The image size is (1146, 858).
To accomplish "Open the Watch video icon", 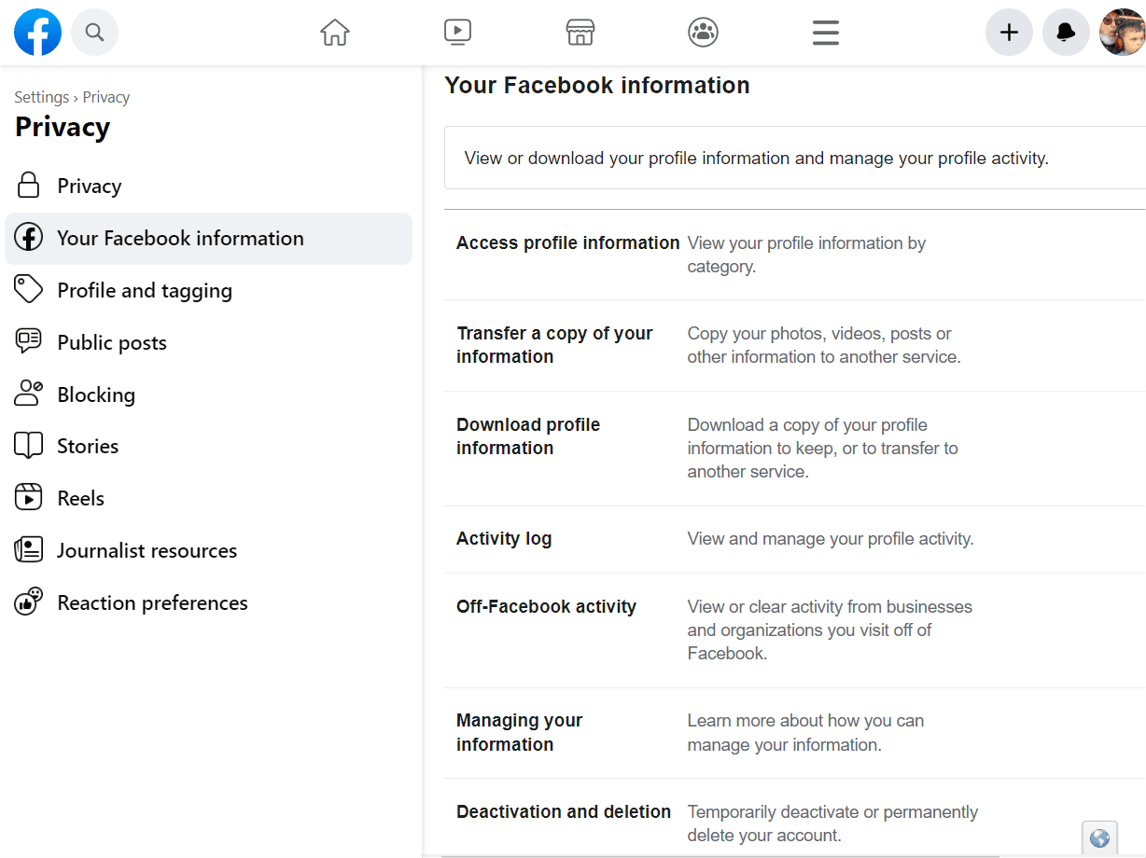I will [457, 32].
